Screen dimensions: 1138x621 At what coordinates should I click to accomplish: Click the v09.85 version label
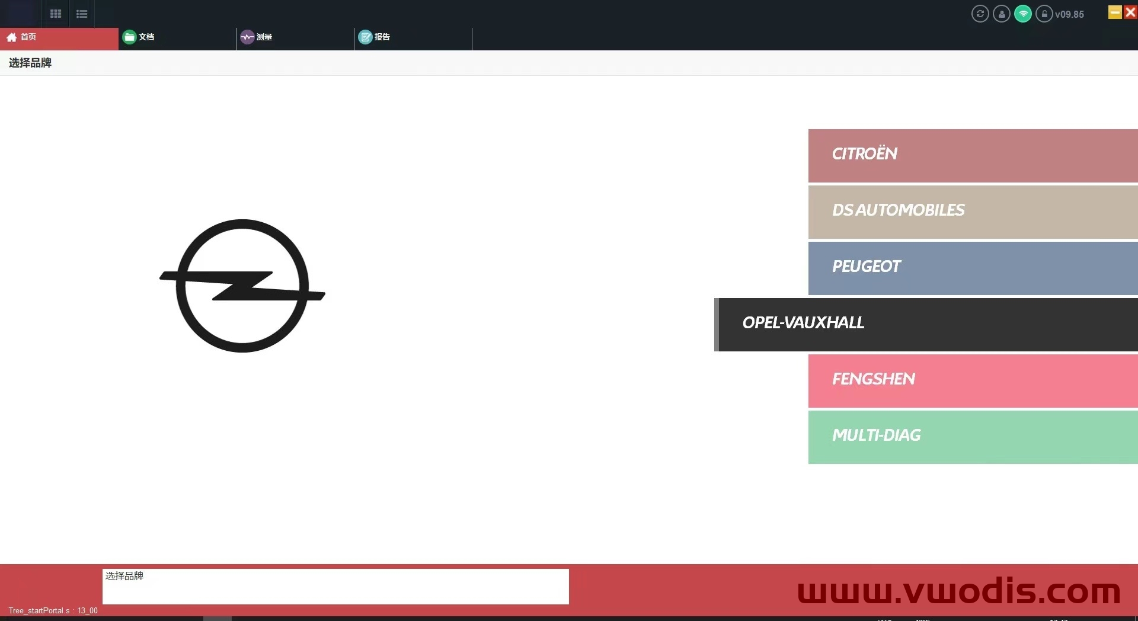pos(1069,14)
